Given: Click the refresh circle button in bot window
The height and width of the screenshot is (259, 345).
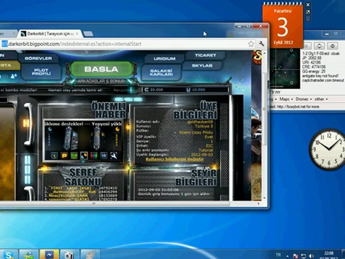Looking at the screenshot, I should tap(319, 46).
